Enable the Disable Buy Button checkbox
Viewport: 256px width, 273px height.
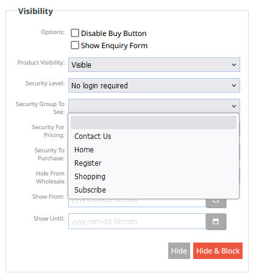(x=75, y=33)
